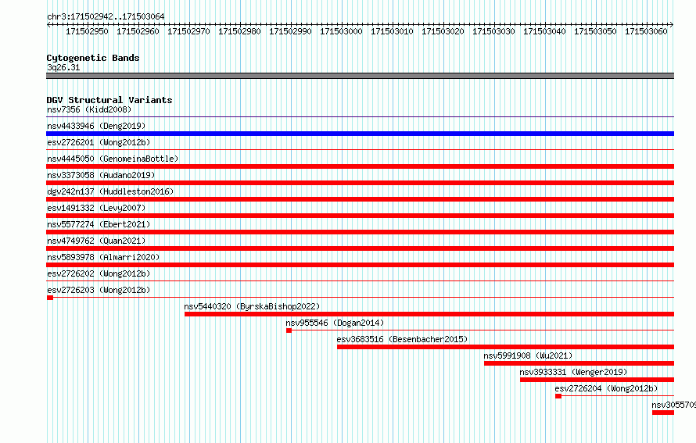The image size is (696, 443).
Task: Click ruler position 171502960
Action: point(138,31)
